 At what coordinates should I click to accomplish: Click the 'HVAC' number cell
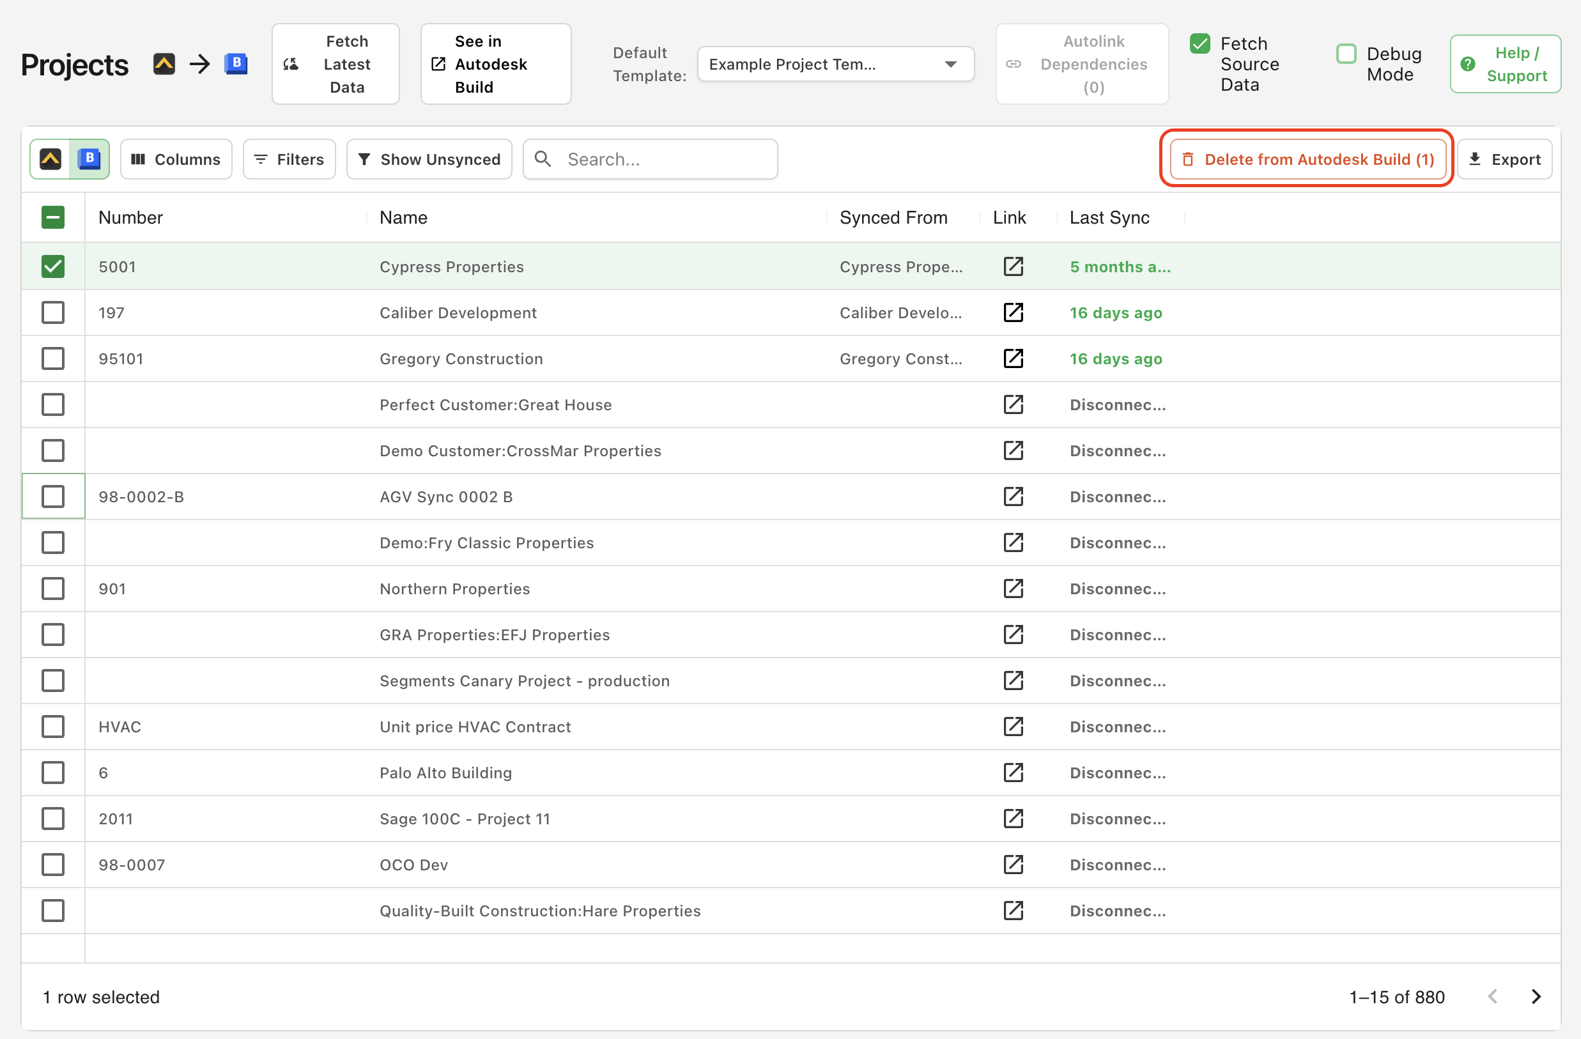pos(120,726)
